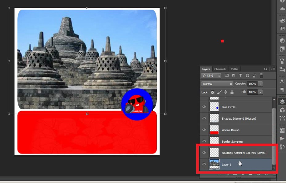Open the Normal blend mode dropdown

(x=217, y=84)
